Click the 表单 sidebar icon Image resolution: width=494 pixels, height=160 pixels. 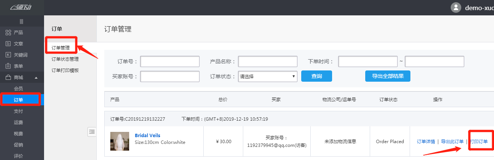(x=8, y=66)
